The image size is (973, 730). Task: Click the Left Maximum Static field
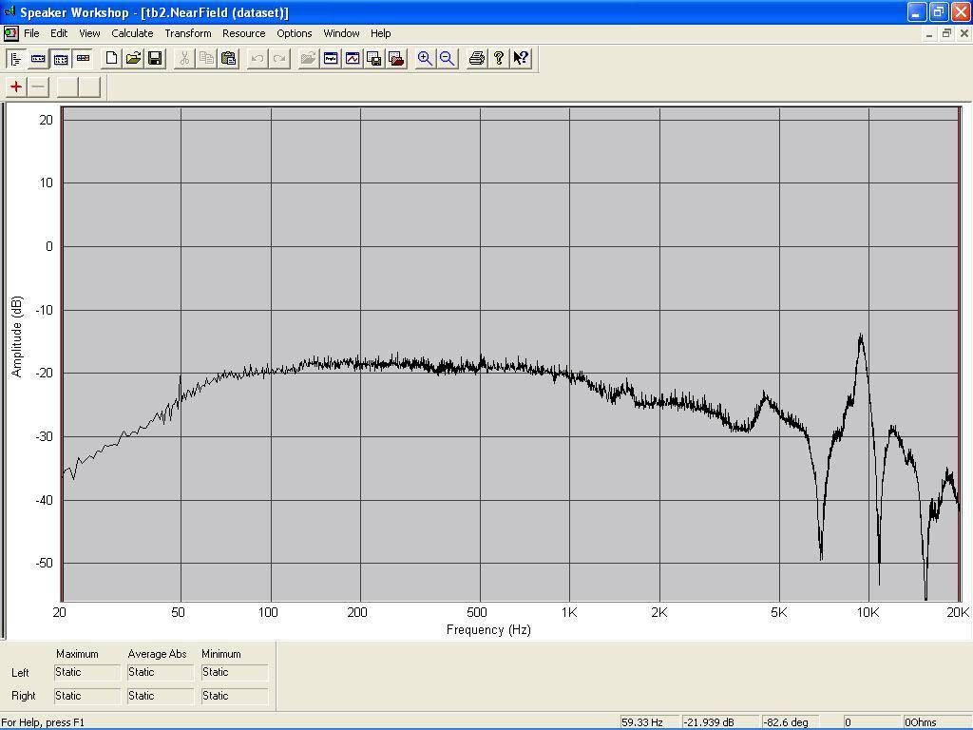pos(87,672)
